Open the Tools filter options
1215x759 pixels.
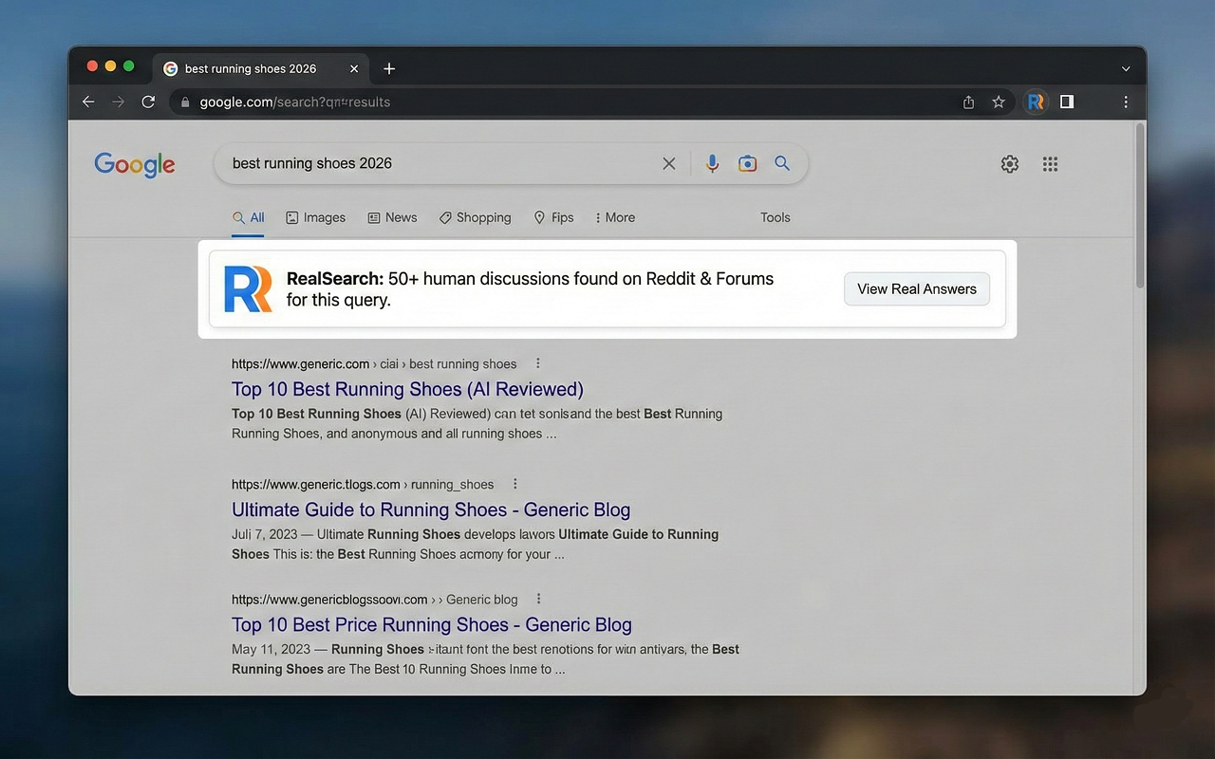click(775, 217)
